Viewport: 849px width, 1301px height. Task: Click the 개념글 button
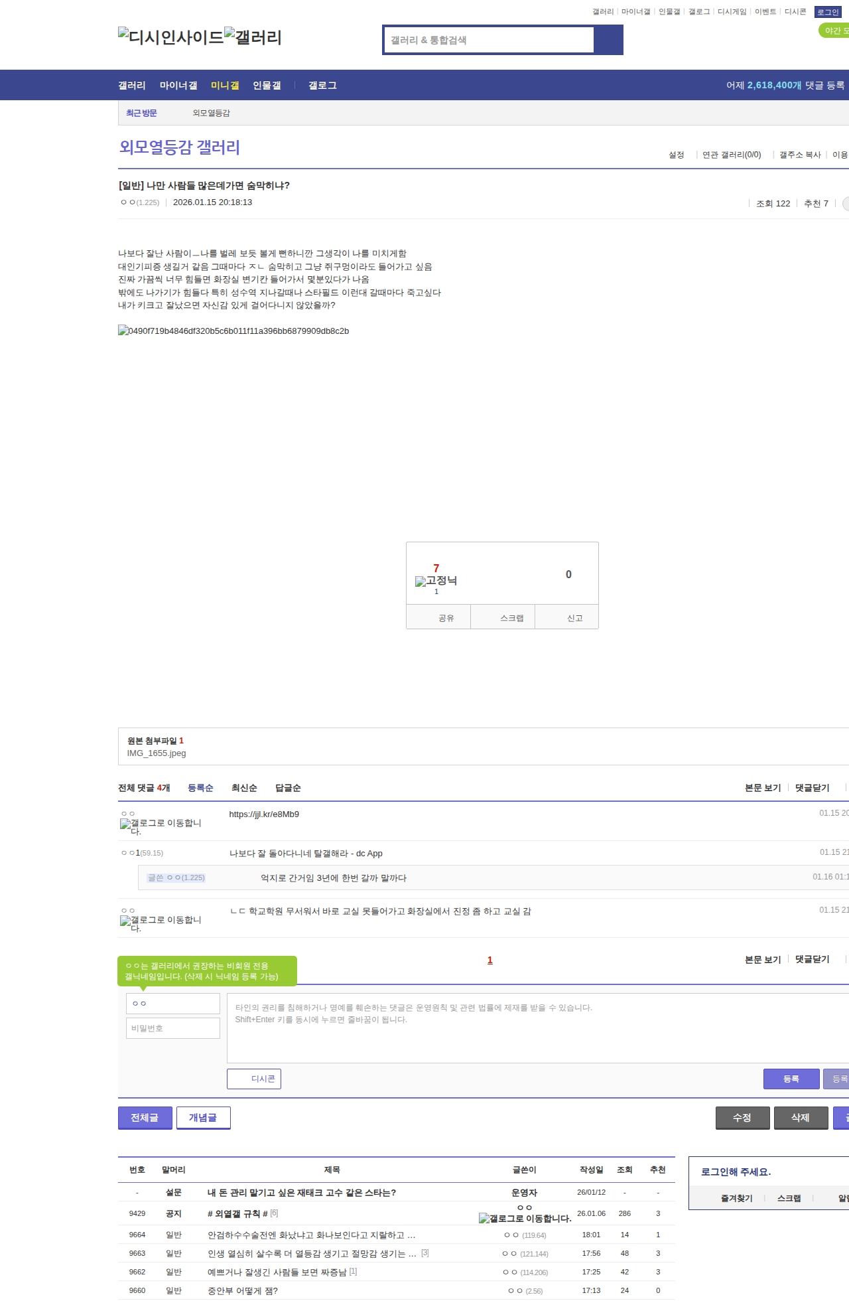[x=203, y=1118]
